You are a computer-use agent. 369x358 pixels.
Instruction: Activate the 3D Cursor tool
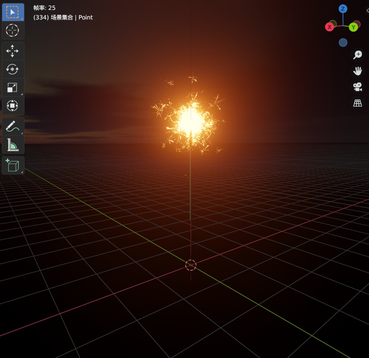point(13,30)
